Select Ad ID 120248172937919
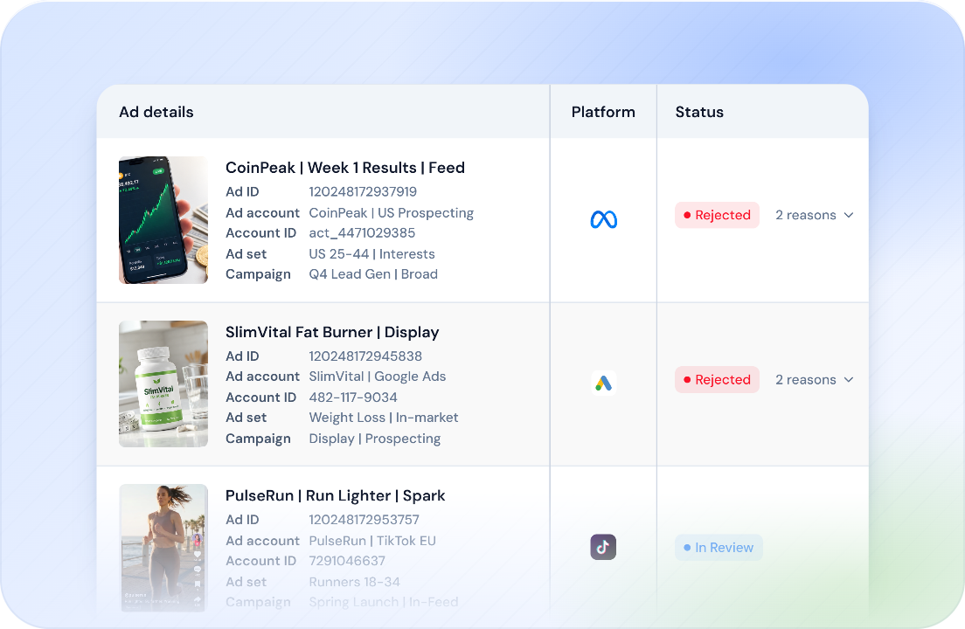The width and height of the screenshot is (965, 629). [363, 192]
